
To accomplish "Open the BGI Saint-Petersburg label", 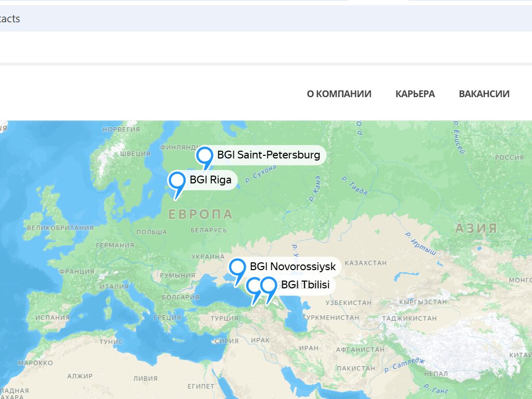I will pyautogui.click(x=269, y=155).
